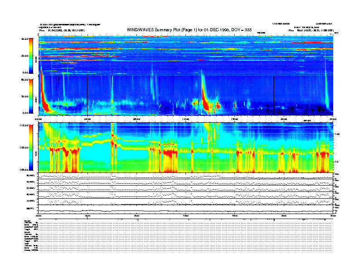Click the WIND/WAVES Summary Plot title
Screen dimensions: 359x277
189,30
